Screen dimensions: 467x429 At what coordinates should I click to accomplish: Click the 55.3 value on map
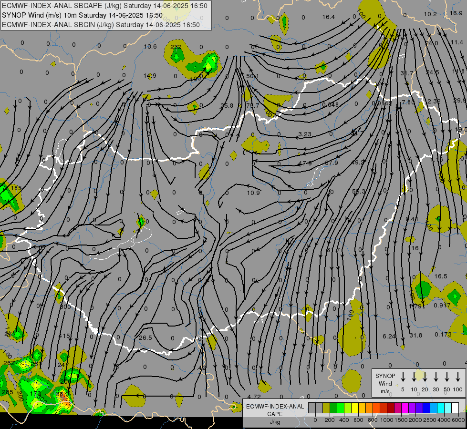point(359,192)
